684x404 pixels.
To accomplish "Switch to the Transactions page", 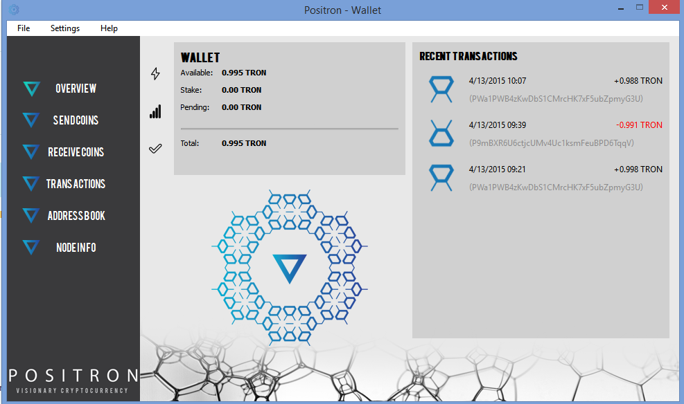I will coord(76,184).
